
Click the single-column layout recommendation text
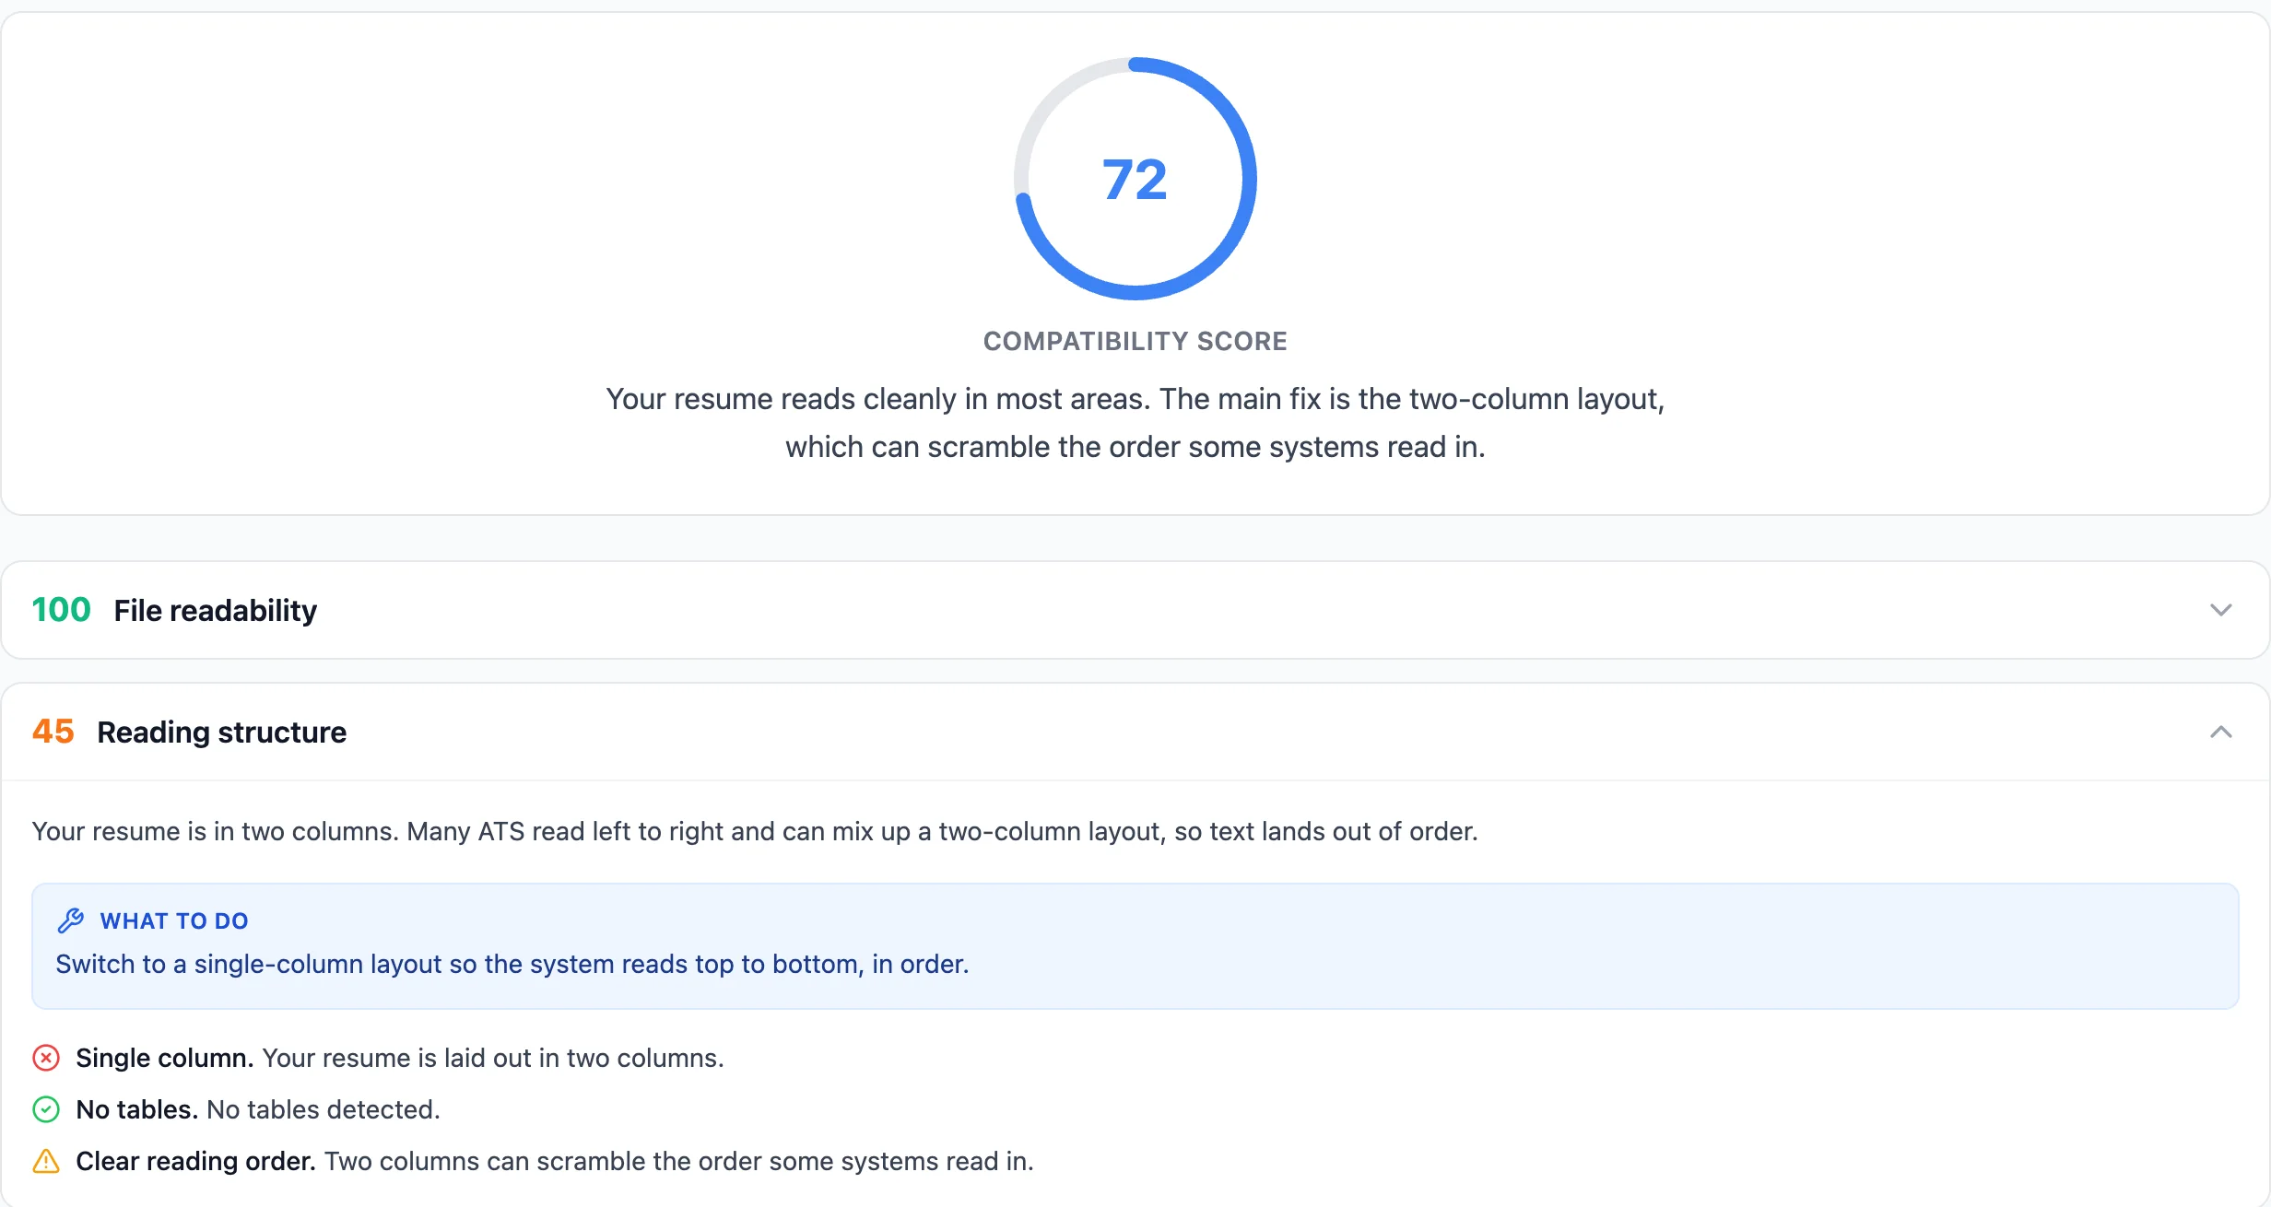tap(512, 964)
